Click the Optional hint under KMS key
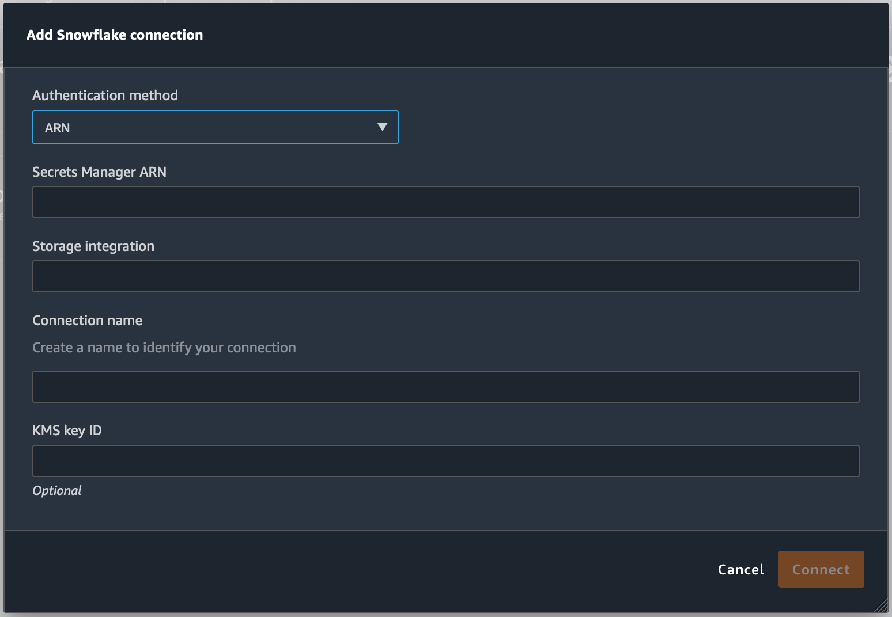This screenshot has height=617, width=892. (57, 491)
